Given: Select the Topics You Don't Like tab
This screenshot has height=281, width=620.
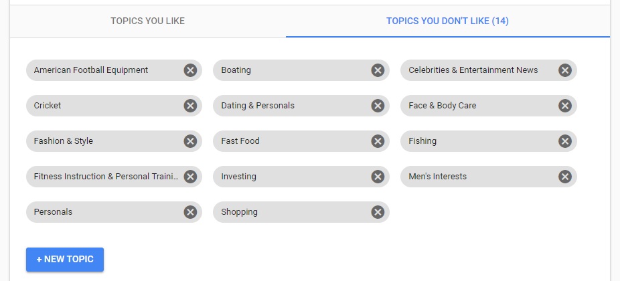Looking at the screenshot, I should (x=447, y=21).
